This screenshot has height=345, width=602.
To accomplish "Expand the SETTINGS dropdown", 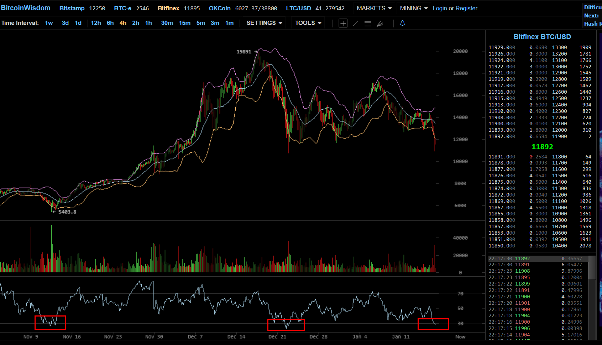I will pyautogui.click(x=265, y=23).
